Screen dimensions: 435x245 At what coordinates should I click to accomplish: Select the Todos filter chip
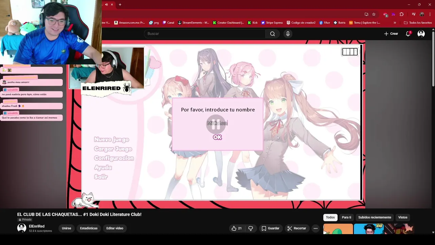[330, 217]
